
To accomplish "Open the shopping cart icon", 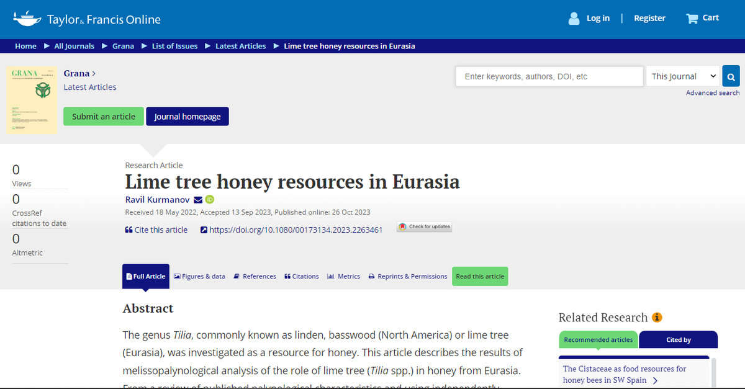I will [x=692, y=19].
